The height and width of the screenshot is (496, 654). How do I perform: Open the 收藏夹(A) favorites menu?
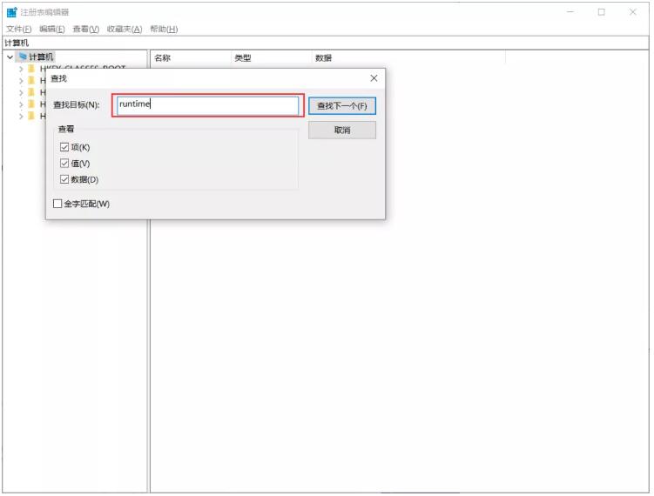[124, 29]
